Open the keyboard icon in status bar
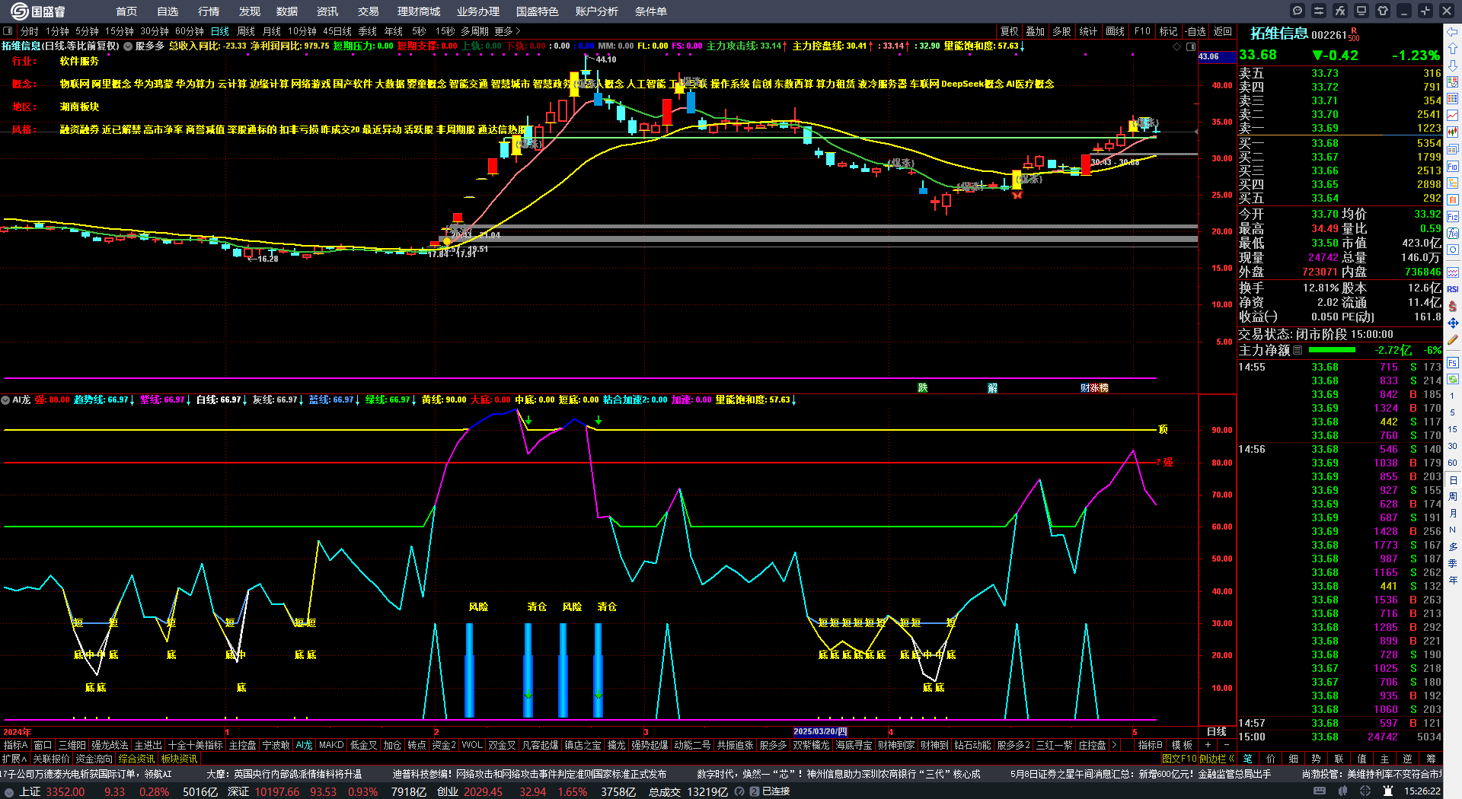The image size is (1462, 799). [1320, 791]
